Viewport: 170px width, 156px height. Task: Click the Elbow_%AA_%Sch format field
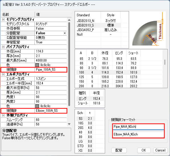click(x=138, y=134)
